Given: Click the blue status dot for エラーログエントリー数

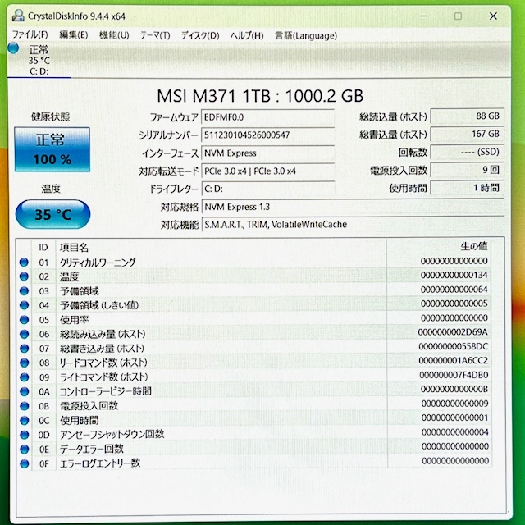Looking at the screenshot, I should coord(24,463).
